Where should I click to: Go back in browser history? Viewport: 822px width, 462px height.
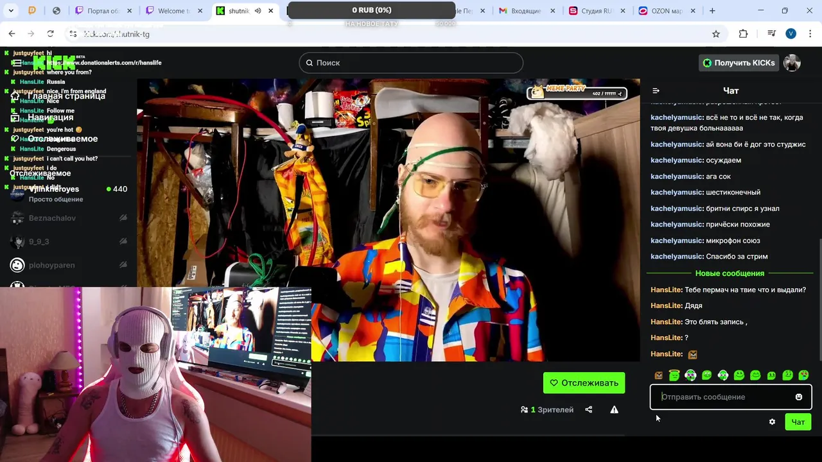(12, 34)
